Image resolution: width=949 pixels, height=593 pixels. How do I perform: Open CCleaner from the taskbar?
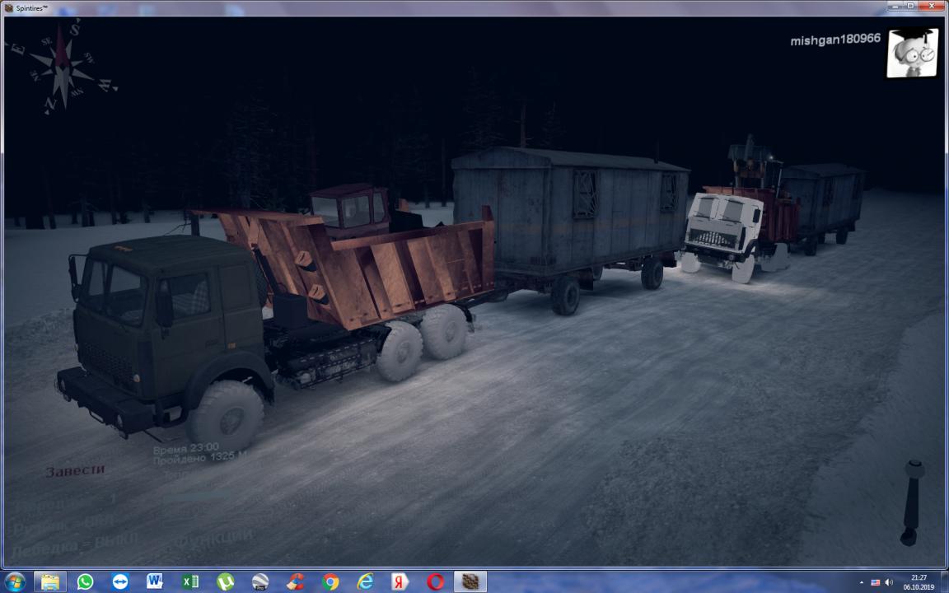tap(295, 581)
